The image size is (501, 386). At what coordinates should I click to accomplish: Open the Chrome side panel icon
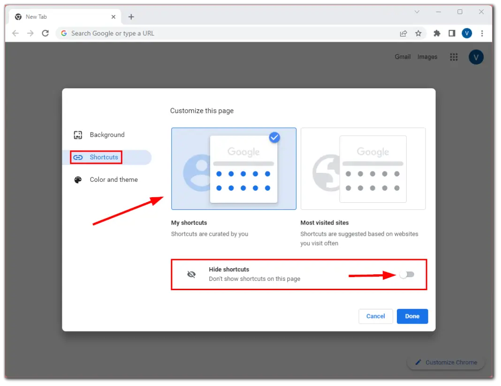451,33
